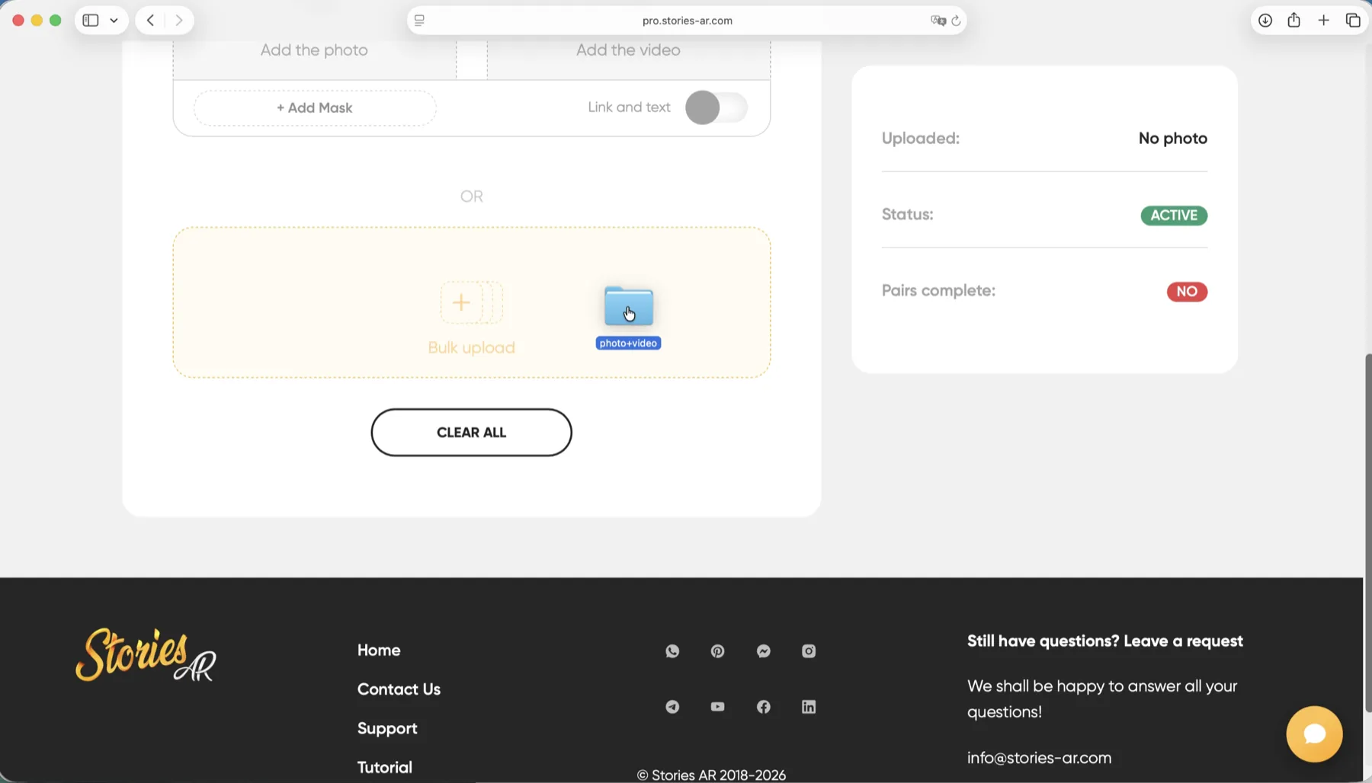Open the Contact Us footer link

399,689
